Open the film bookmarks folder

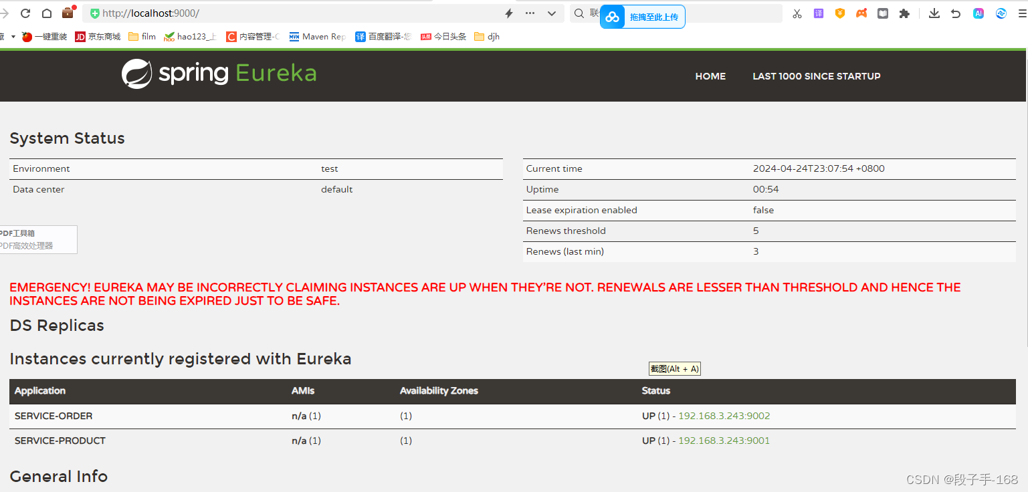142,37
